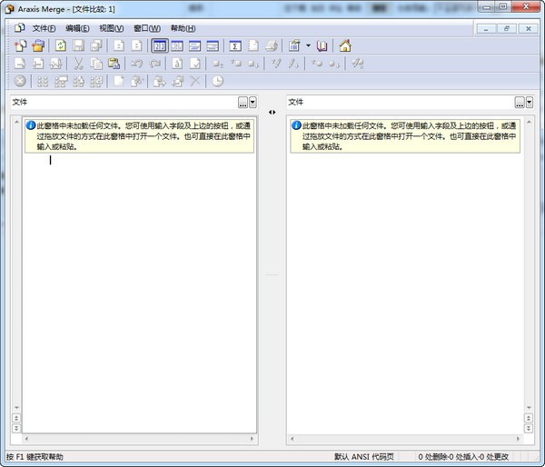Click the scissors cut icon
The image size is (545, 467).
78,64
